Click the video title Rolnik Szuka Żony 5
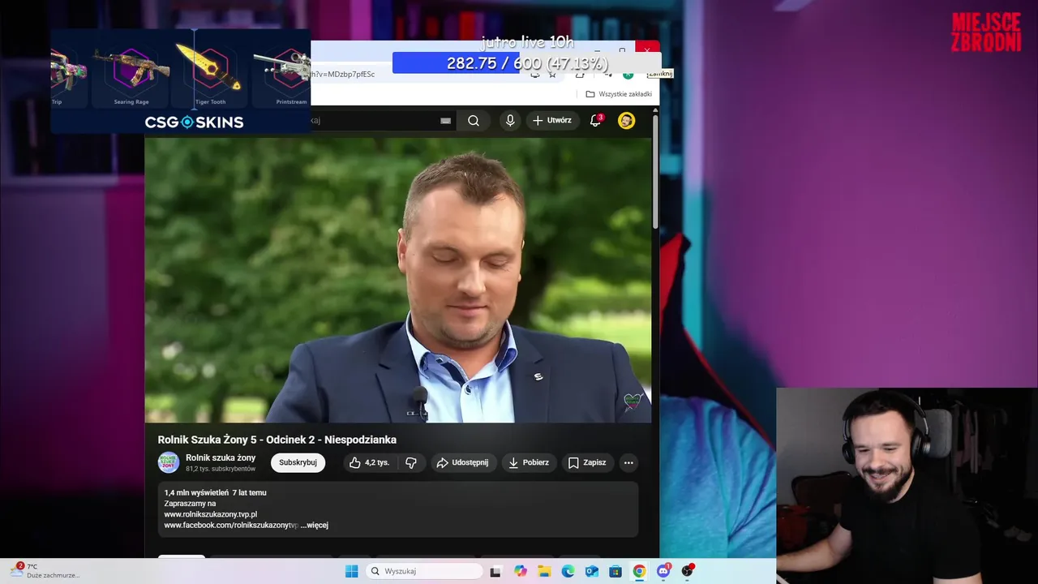Screen dimensions: 1038x584 tap(277, 440)
